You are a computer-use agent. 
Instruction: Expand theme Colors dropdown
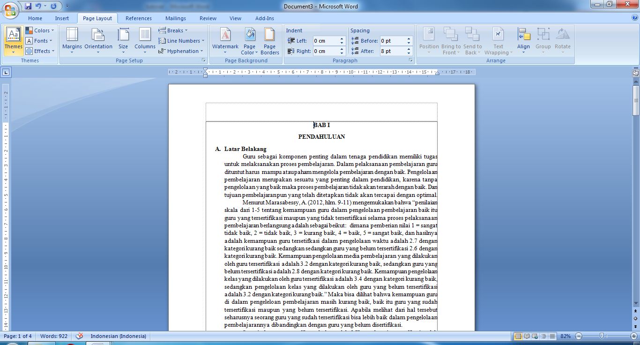pos(40,30)
